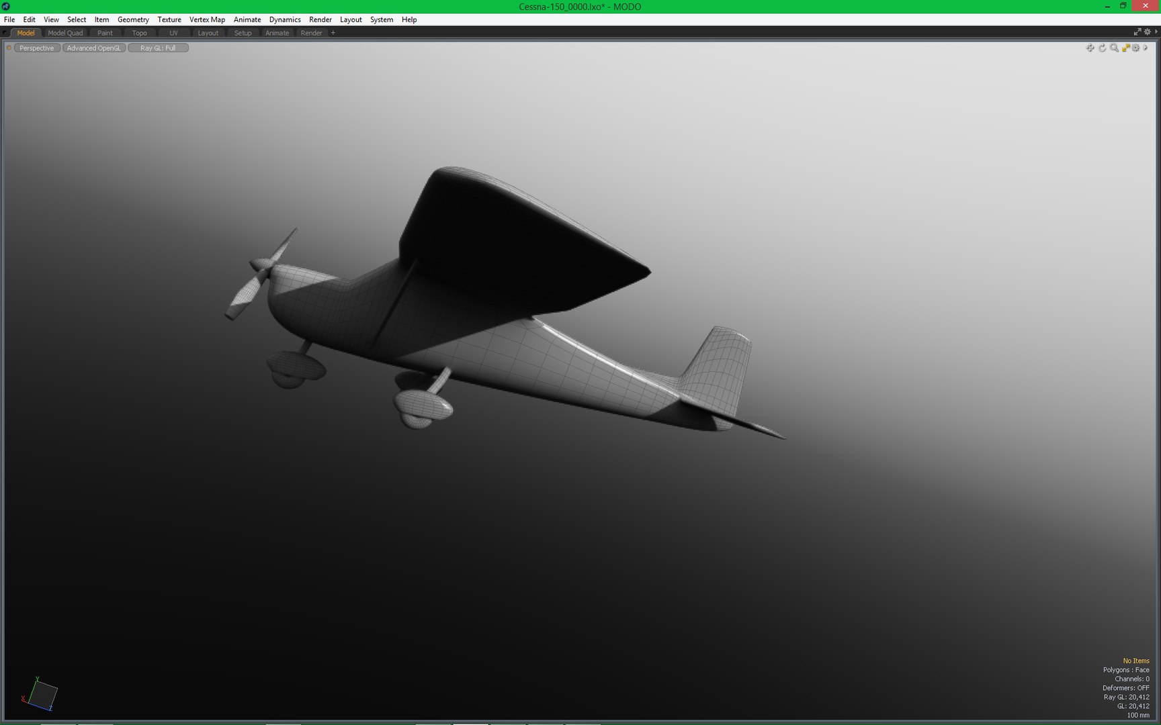
Task: Click the MODO app icon in title bar
Action: pos(6,6)
